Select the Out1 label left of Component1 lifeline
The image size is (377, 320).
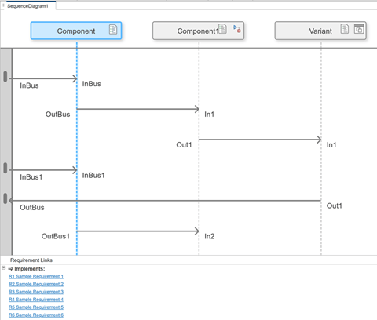[x=184, y=145]
